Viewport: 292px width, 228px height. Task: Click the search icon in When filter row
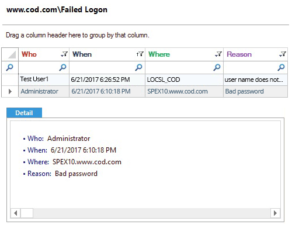pos(138,67)
